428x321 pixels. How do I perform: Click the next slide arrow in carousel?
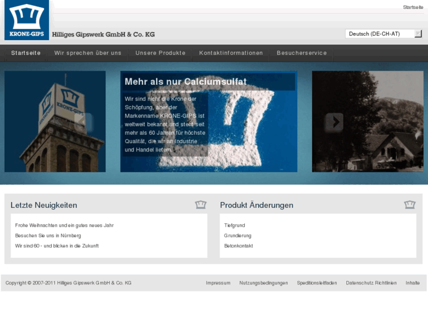pos(334,123)
